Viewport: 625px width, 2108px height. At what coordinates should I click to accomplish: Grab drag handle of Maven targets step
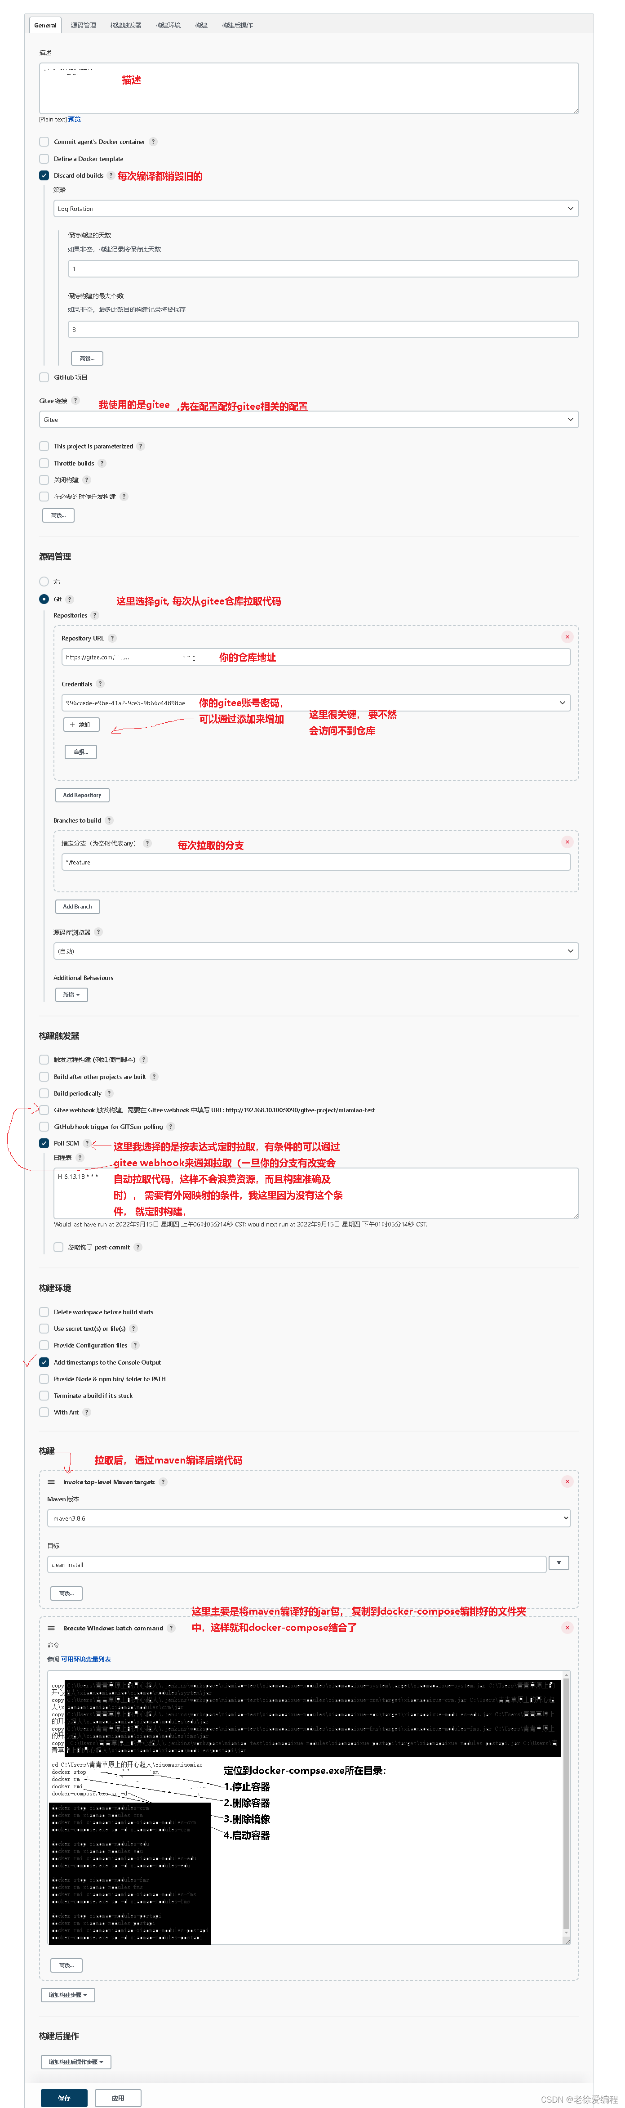(x=52, y=1482)
